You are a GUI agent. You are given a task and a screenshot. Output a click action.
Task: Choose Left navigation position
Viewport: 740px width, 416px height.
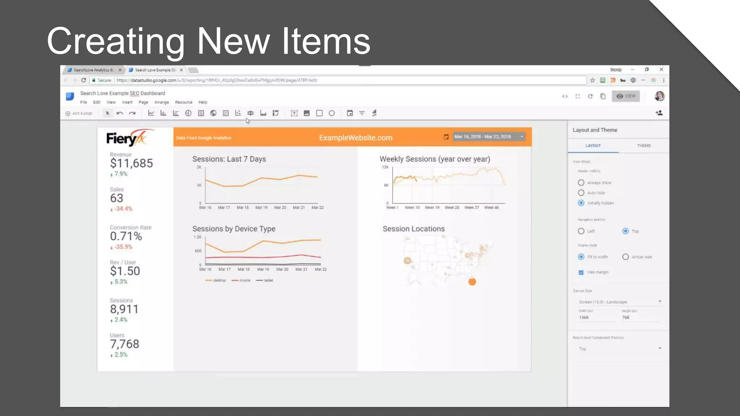click(x=581, y=231)
